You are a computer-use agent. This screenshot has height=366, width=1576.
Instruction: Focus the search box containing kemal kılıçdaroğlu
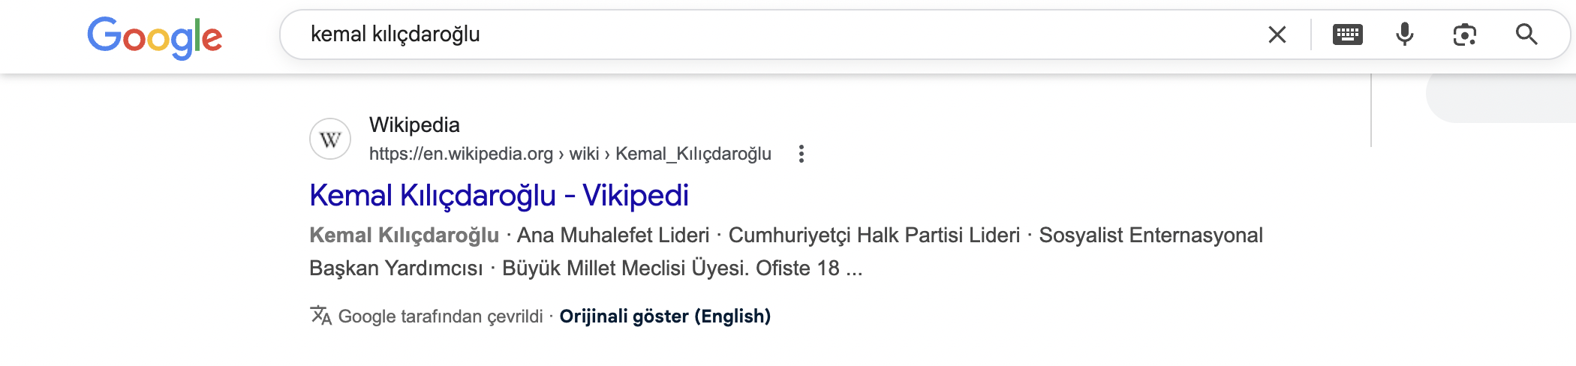click(750, 34)
